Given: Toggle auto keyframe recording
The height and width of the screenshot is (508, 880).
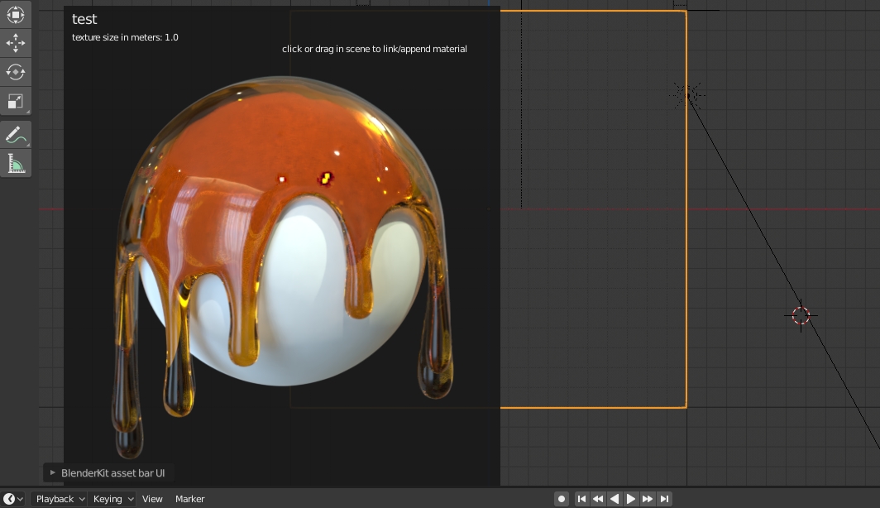Looking at the screenshot, I should pos(560,498).
